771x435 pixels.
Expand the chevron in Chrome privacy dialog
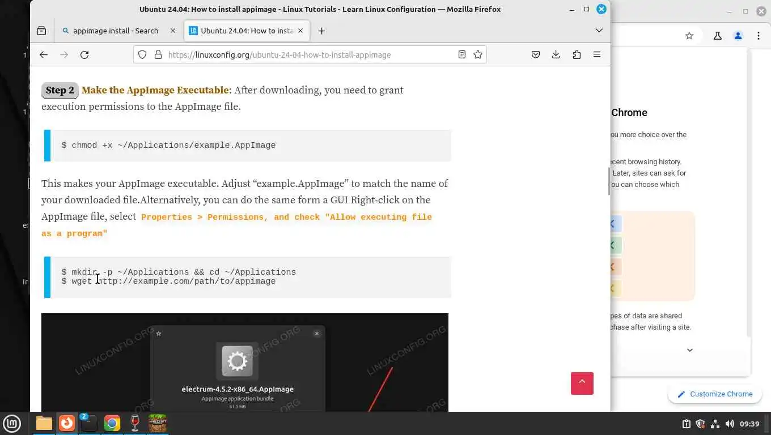pos(690,350)
